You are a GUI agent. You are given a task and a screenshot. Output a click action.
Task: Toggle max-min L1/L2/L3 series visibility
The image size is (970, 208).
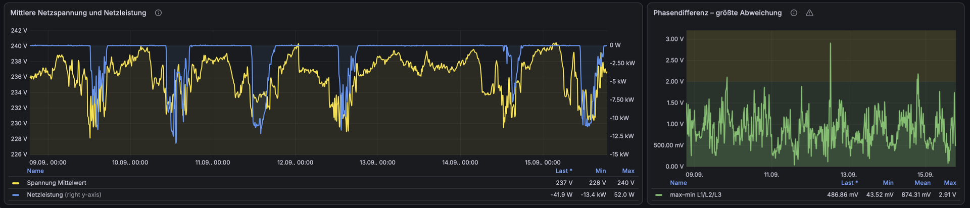(696, 195)
